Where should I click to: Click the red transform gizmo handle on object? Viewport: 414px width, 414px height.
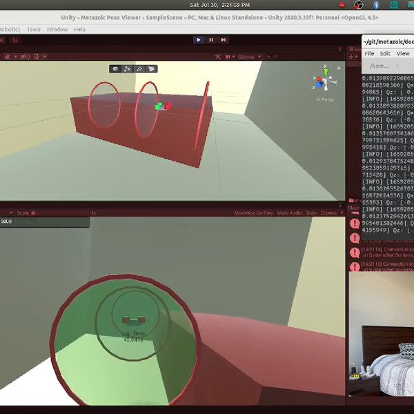(168, 106)
